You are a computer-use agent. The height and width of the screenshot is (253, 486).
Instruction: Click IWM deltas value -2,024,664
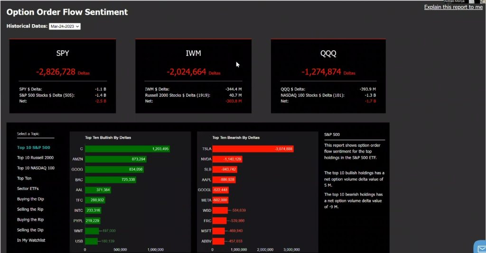point(187,72)
